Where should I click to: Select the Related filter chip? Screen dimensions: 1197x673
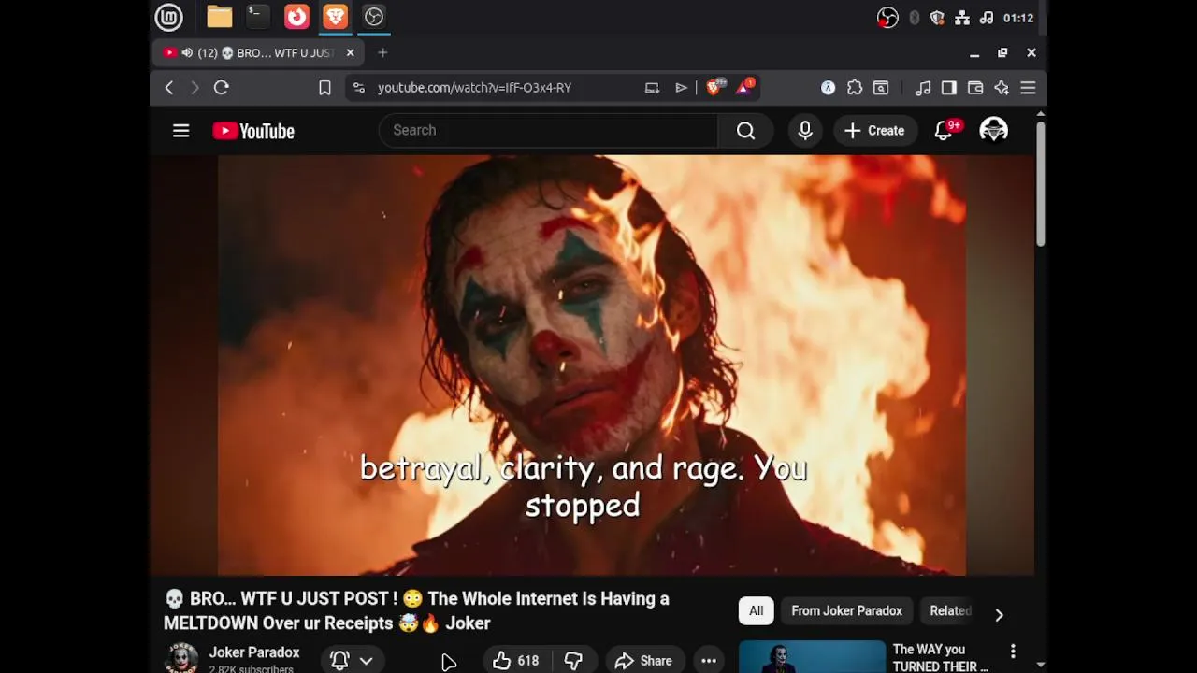click(x=950, y=610)
